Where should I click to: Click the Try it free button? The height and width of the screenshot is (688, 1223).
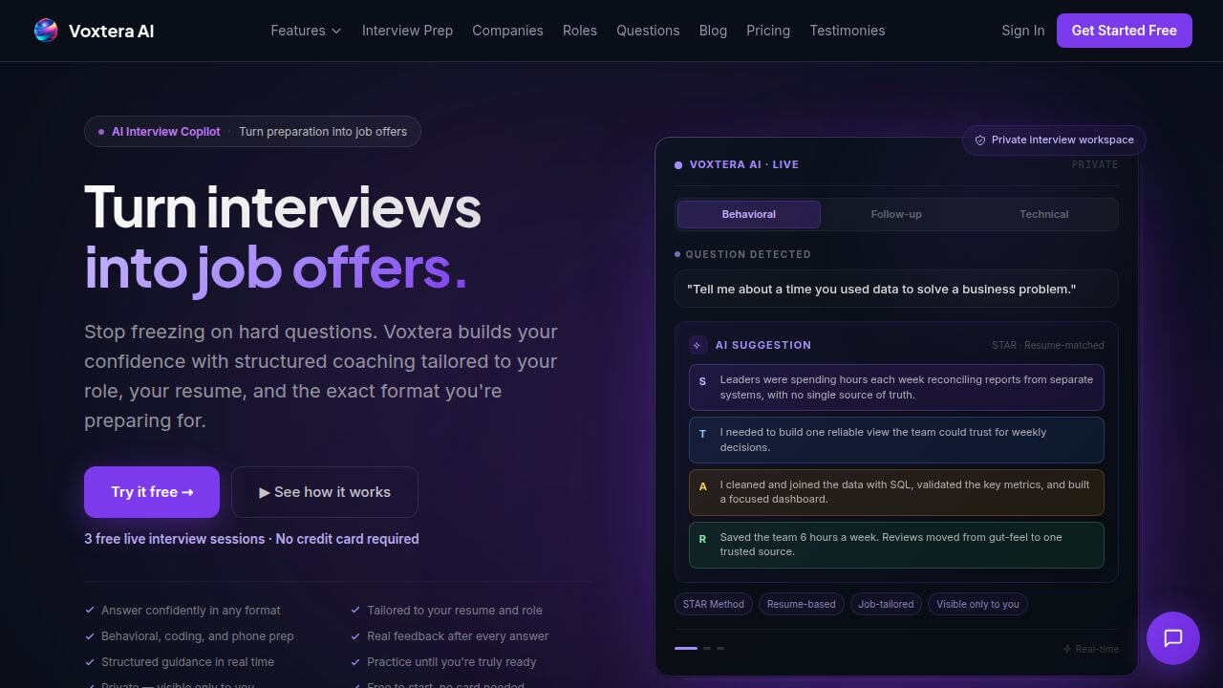coord(152,492)
